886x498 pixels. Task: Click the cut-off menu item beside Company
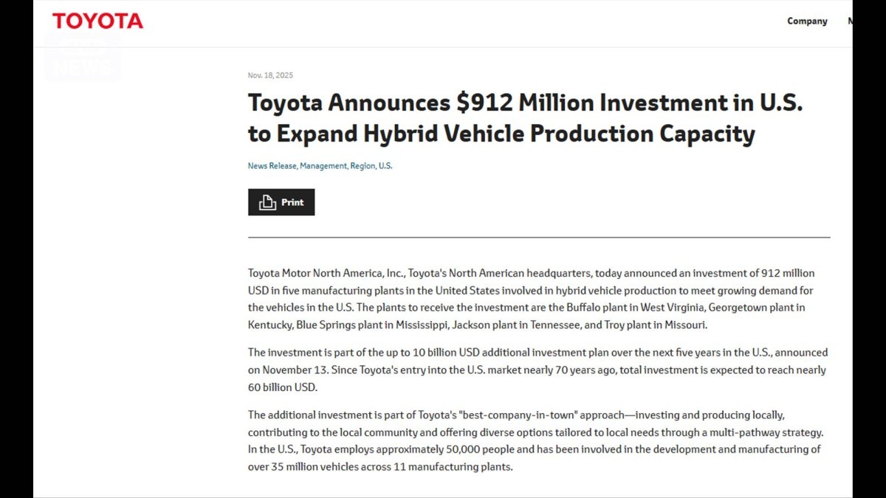point(850,21)
